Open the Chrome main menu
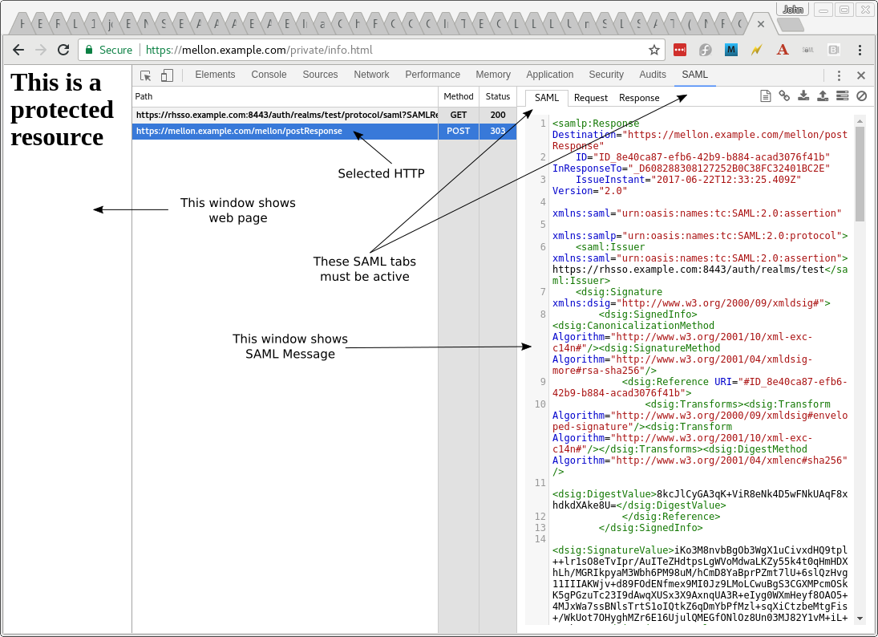This screenshot has height=637, width=878. click(860, 50)
